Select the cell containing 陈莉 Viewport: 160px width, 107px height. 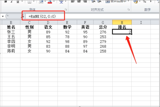point(11,51)
